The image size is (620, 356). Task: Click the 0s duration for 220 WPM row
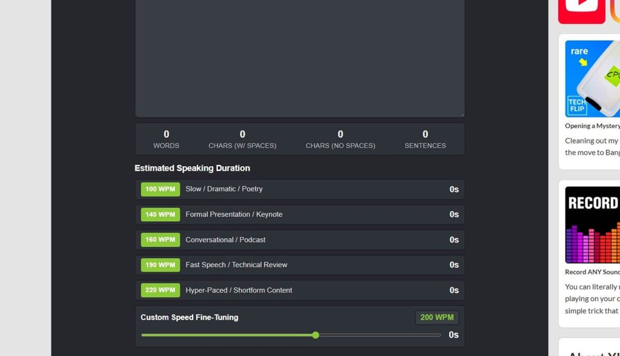[454, 290]
